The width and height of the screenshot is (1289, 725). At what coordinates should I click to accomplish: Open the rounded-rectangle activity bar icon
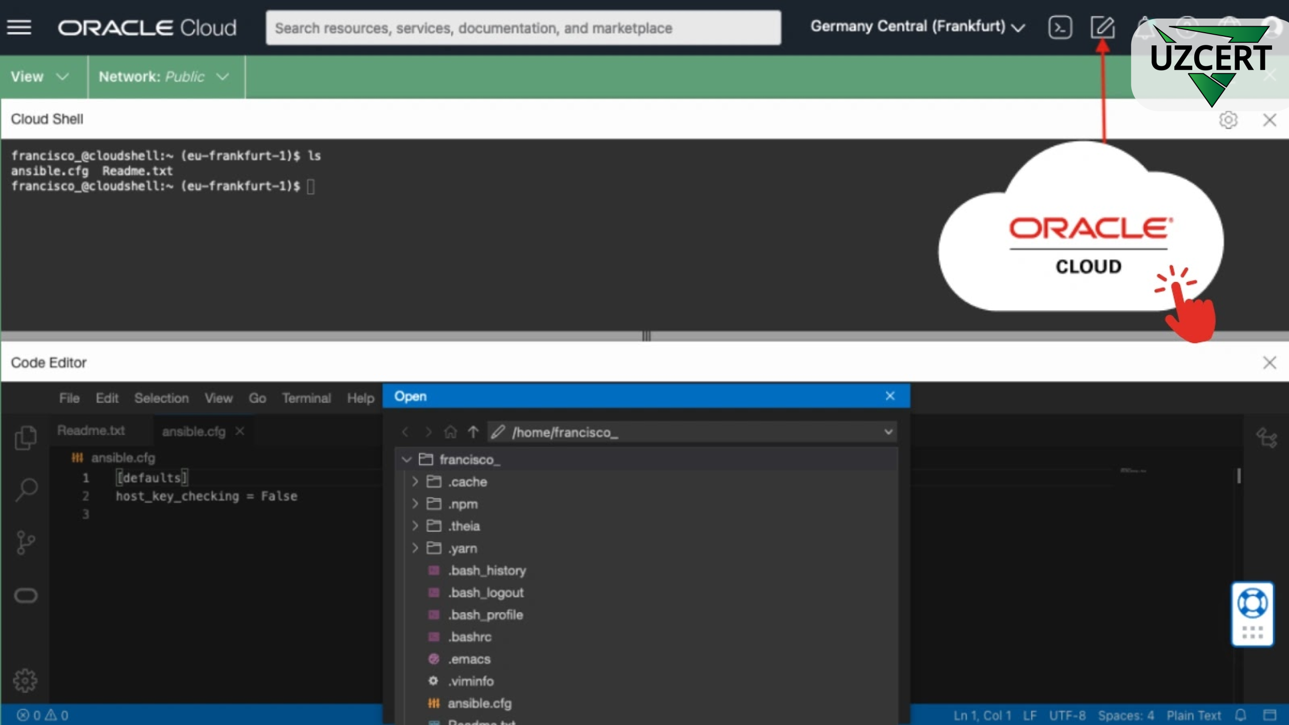(x=26, y=596)
